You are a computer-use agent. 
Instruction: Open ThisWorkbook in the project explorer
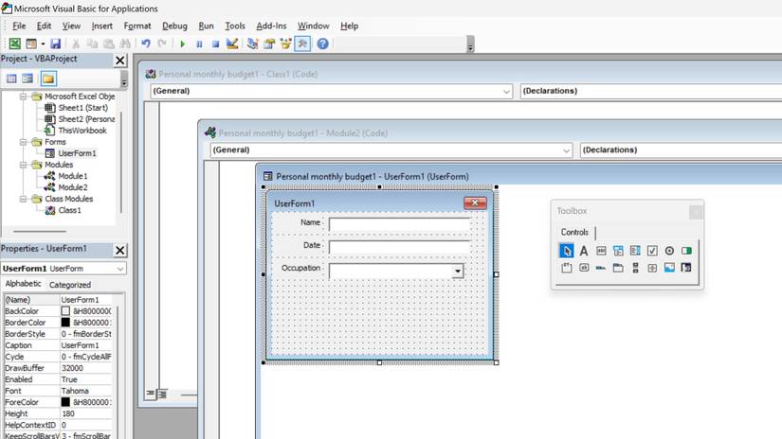click(x=82, y=131)
